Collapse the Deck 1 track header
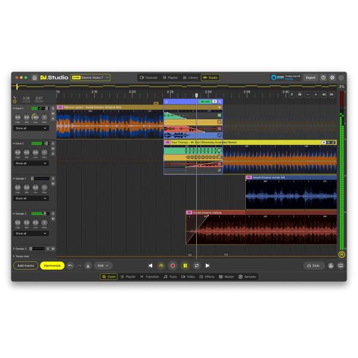 tap(14, 109)
